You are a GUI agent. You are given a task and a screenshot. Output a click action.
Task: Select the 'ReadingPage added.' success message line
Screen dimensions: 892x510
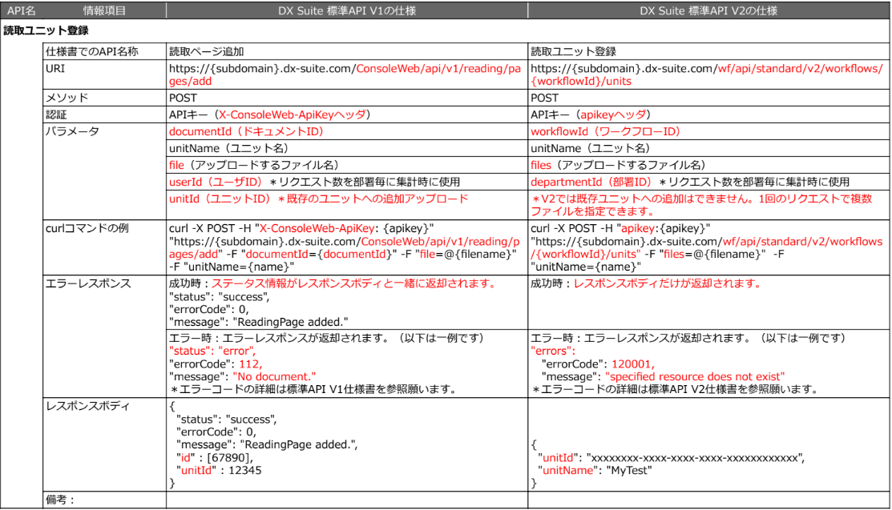[259, 323]
